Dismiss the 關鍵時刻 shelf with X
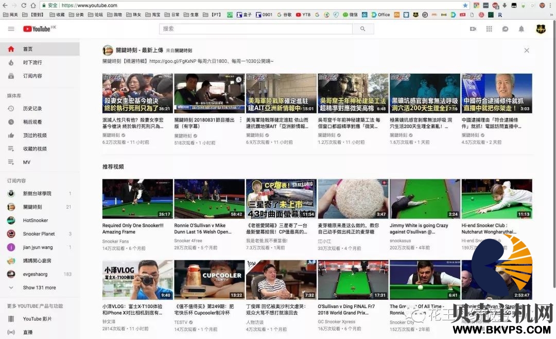556x339 pixels. [527, 50]
